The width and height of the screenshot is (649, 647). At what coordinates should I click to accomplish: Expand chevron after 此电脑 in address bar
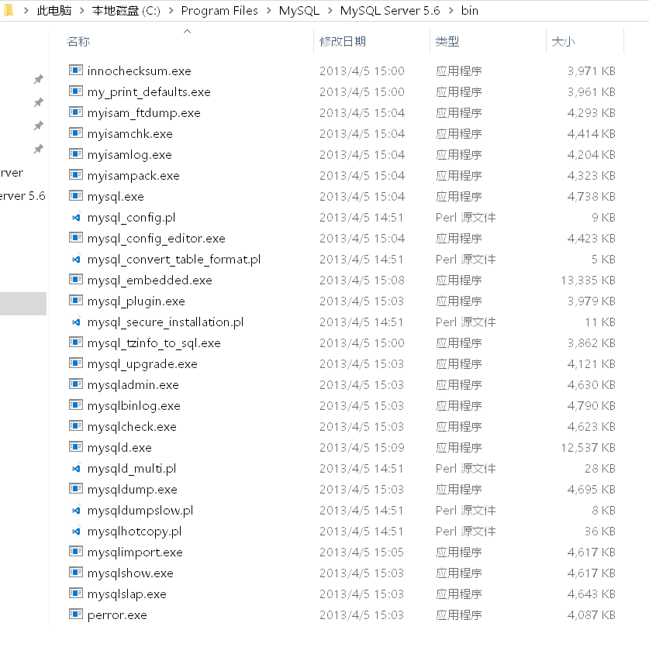click(x=81, y=11)
